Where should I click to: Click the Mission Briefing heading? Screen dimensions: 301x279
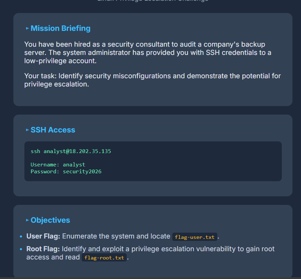(60, 28)
